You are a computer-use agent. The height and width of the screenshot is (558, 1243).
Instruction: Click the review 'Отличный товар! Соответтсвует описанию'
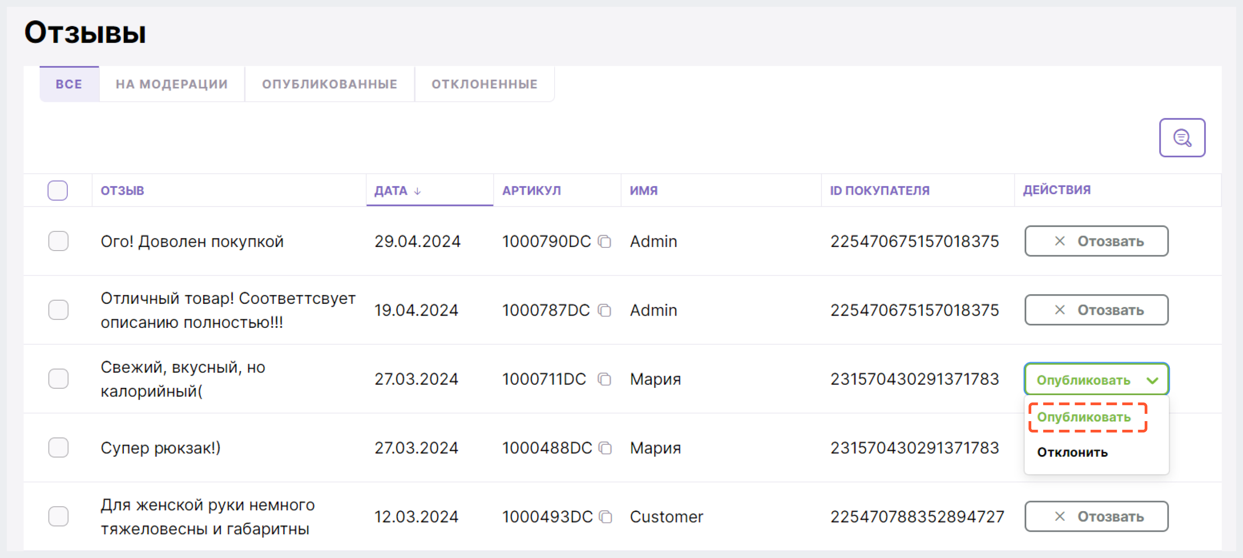pos(228,310)
